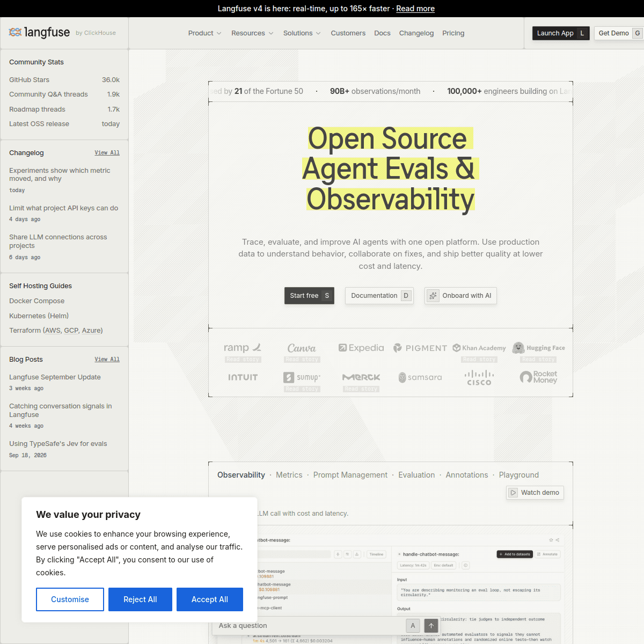Open the SumUp customer logo
The height and width of the screenshot is (644, 644).
click(x=302, y=377)
